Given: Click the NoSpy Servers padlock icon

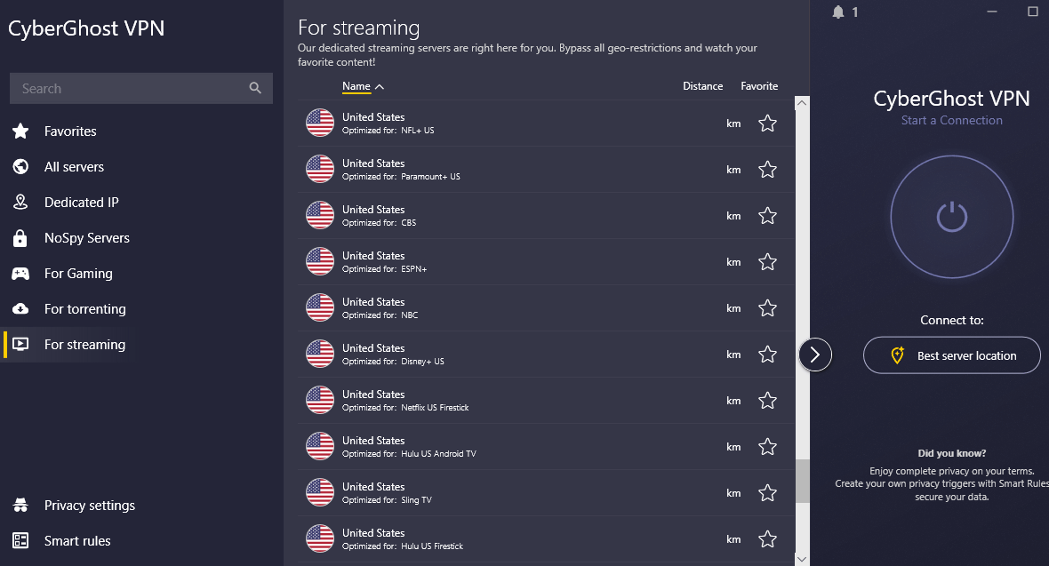Looking at the screenshot, I should click(20, 238).
